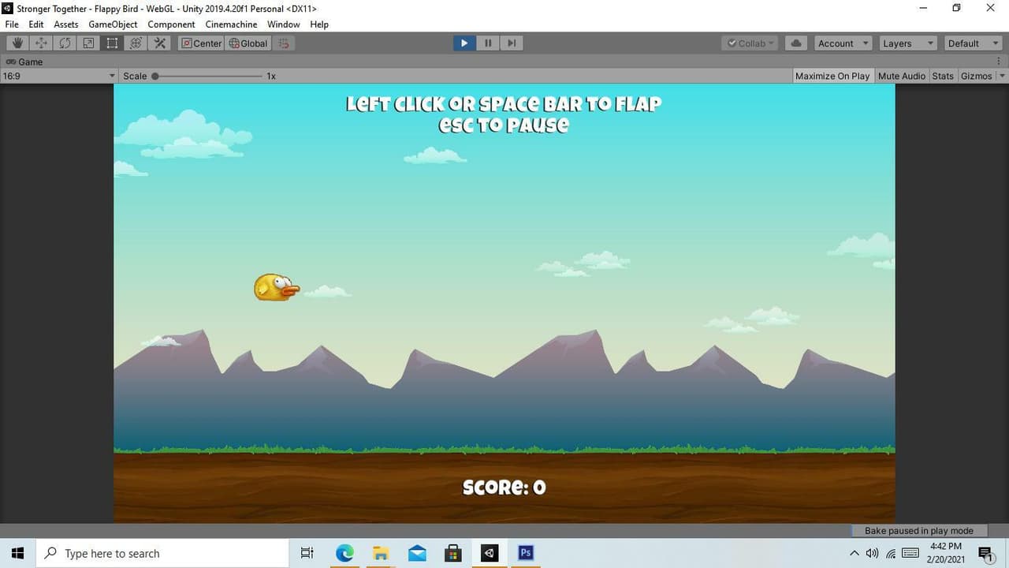Screen dimensions: 1009x568
Task: Step one frame forward
Action: coord(512,43)
